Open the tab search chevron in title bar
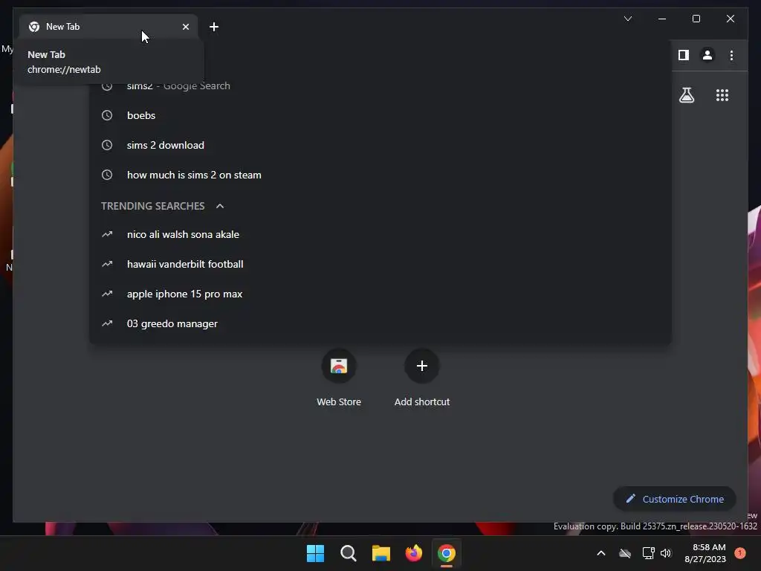This screenshot has height=571, width=761. pos(627,19)
